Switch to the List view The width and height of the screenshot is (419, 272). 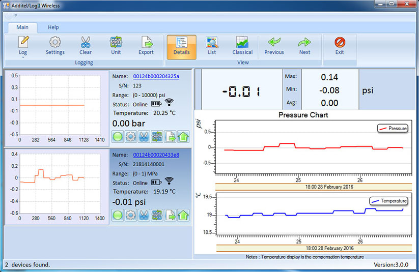click(x=212, y=46)
